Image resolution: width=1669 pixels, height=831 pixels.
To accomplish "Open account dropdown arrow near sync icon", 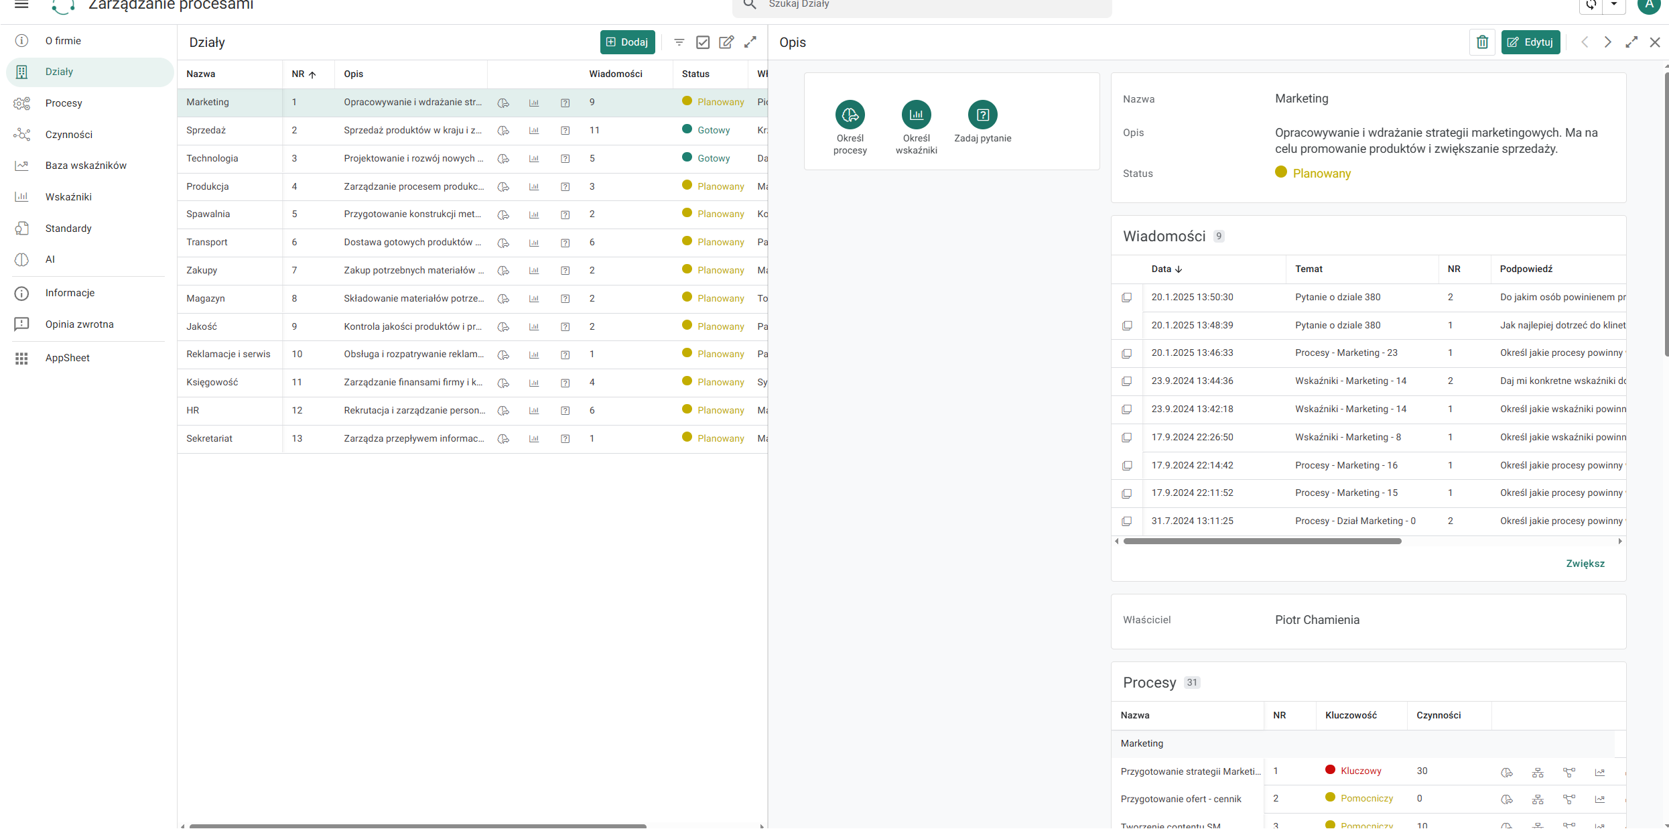I will pos(1614,4).
